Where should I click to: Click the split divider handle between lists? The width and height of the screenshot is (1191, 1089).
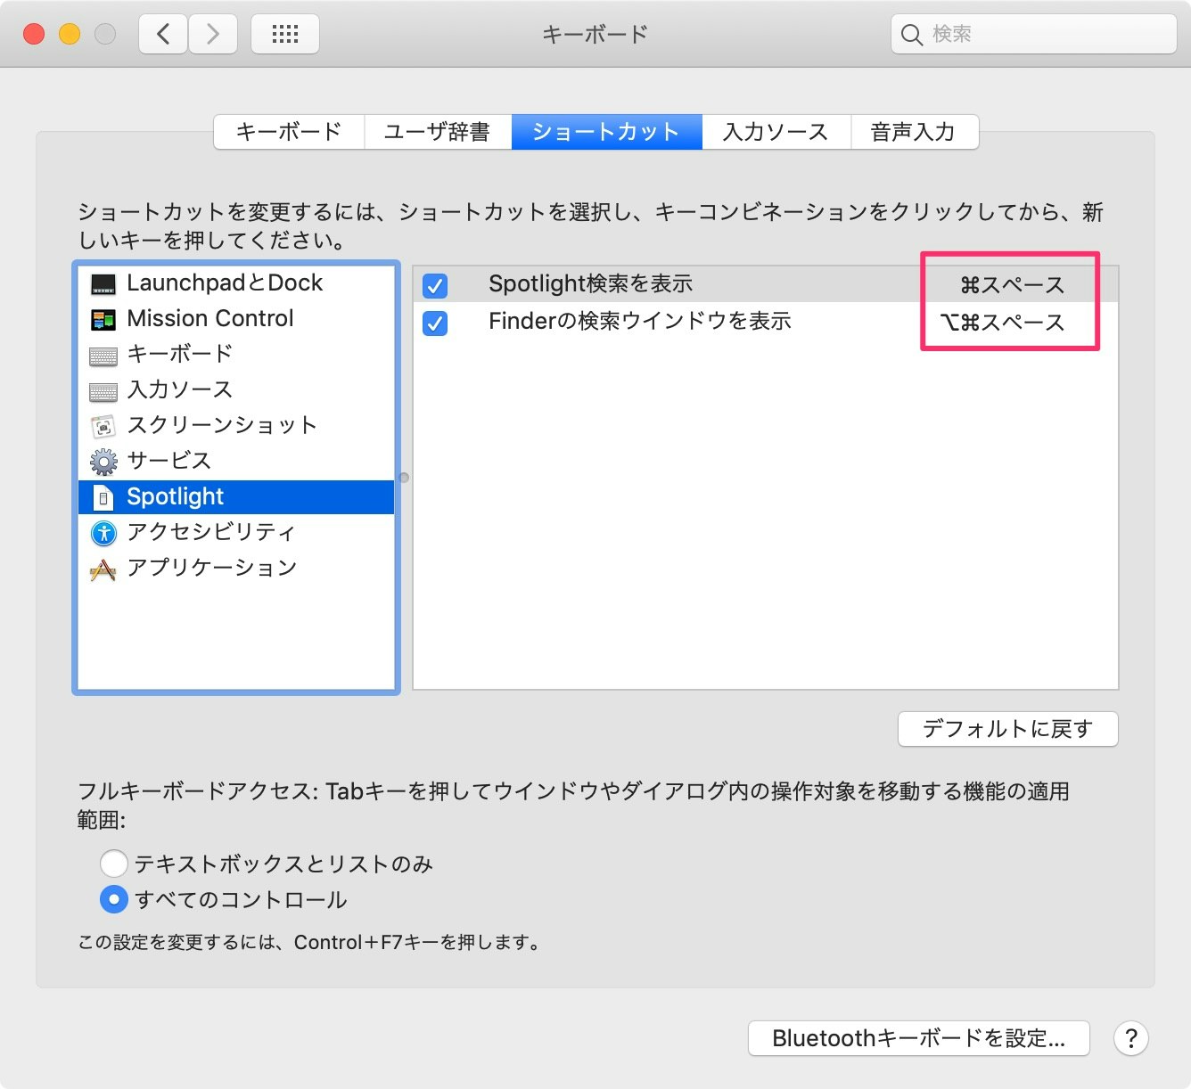pos(405,478)
